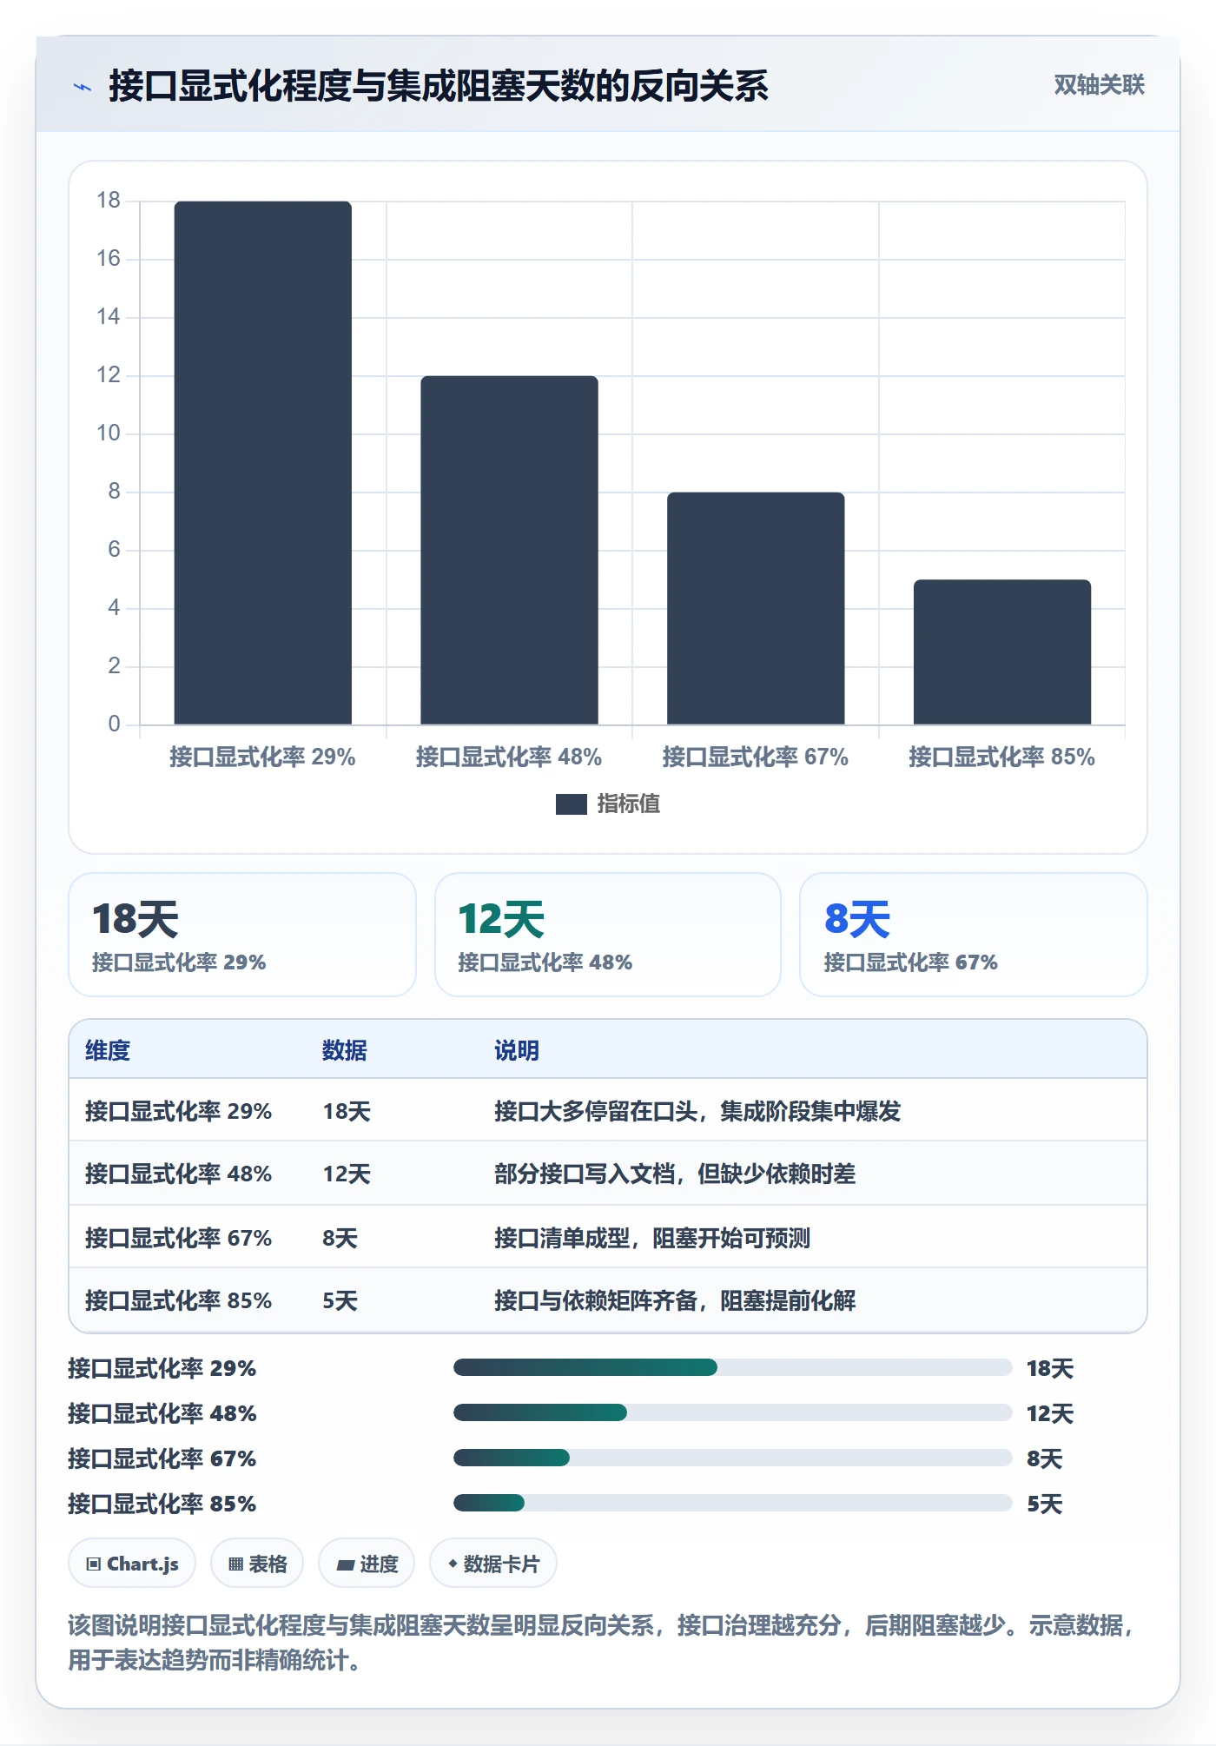
Task: Click the lightning icon beside the title
Action: click(83, 87)
